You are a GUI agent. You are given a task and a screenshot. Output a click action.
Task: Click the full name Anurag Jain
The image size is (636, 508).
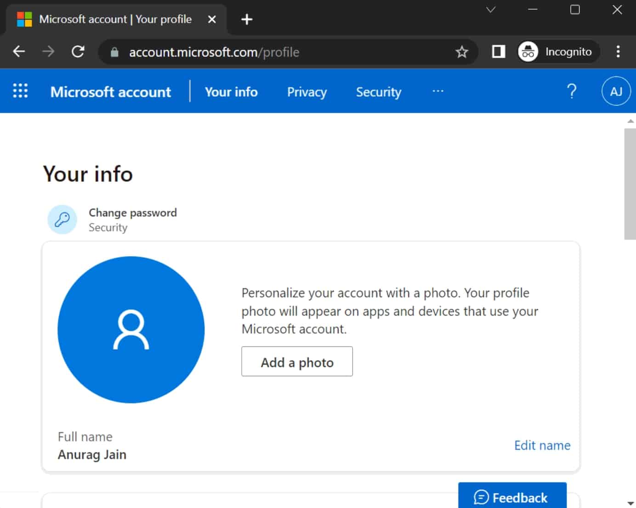92,455
